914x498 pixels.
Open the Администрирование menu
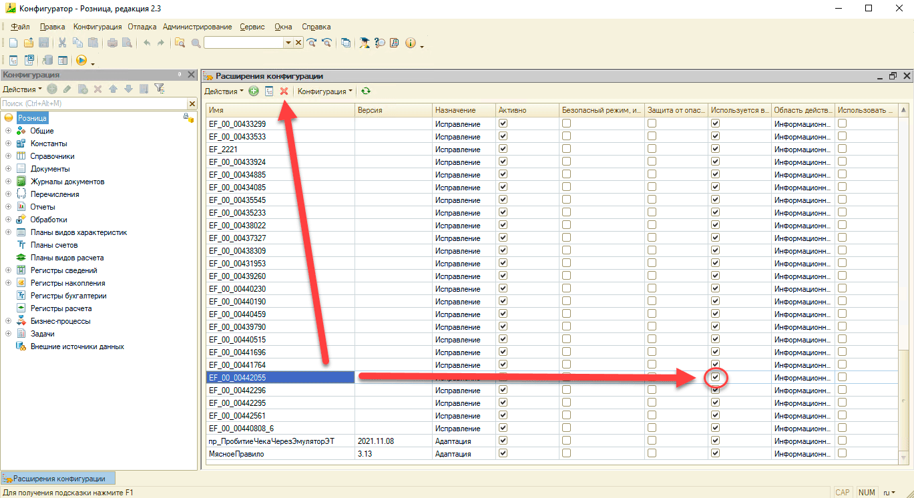197,27
